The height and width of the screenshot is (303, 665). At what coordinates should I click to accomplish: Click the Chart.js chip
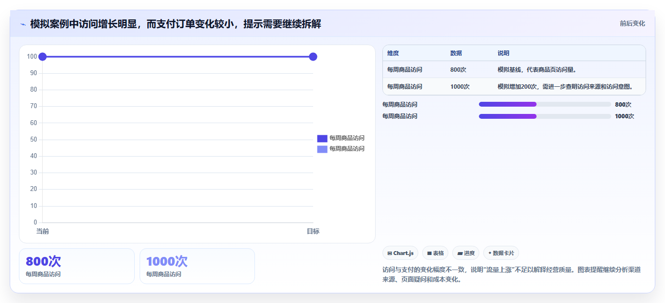[400, 253]
